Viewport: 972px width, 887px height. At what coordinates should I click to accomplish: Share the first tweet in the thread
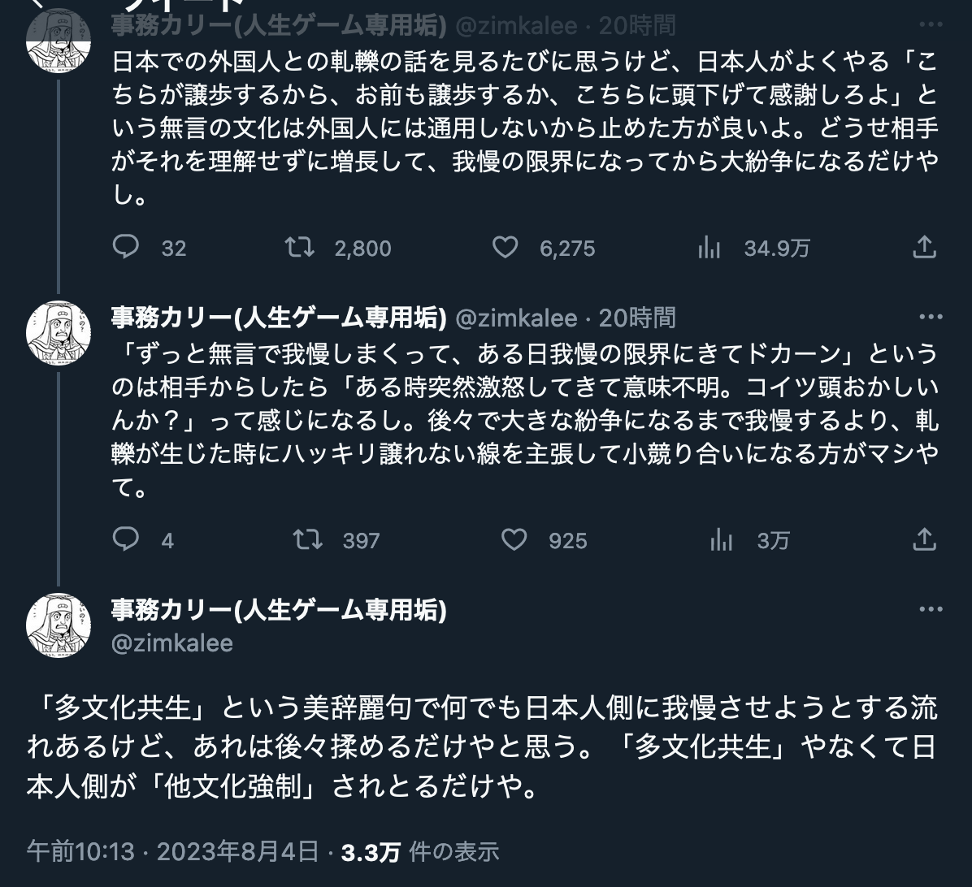point(924,247)
